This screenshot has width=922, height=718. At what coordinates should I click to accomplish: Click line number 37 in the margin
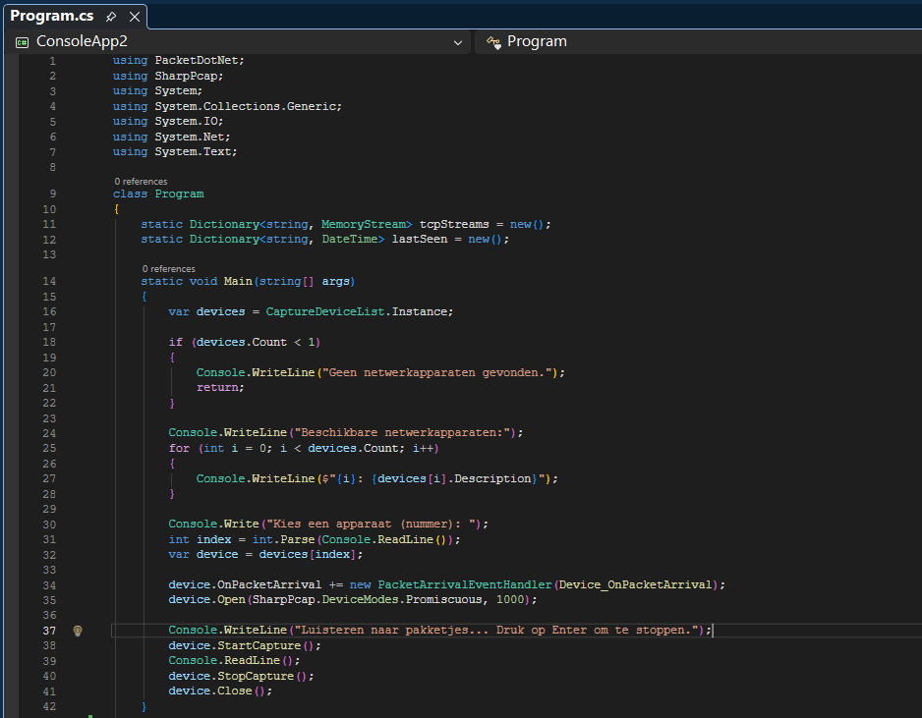click(49, 631)
